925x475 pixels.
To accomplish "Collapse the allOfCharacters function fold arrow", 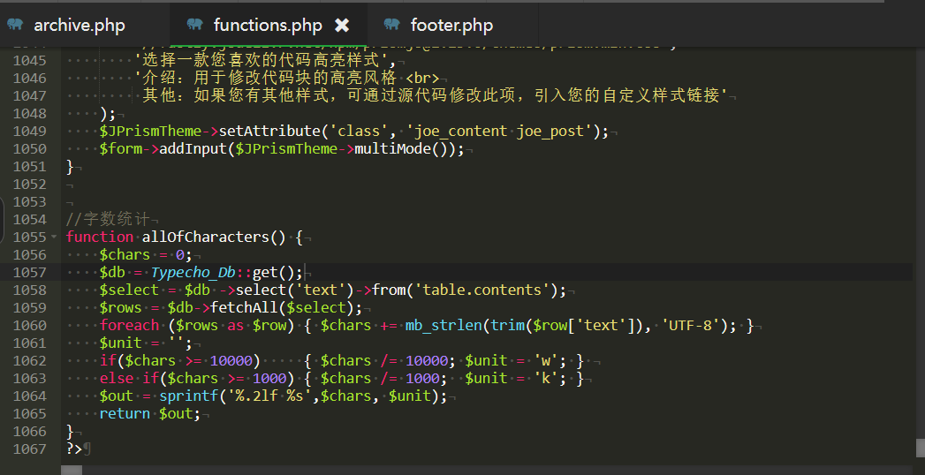I will [x=58, y=237].
